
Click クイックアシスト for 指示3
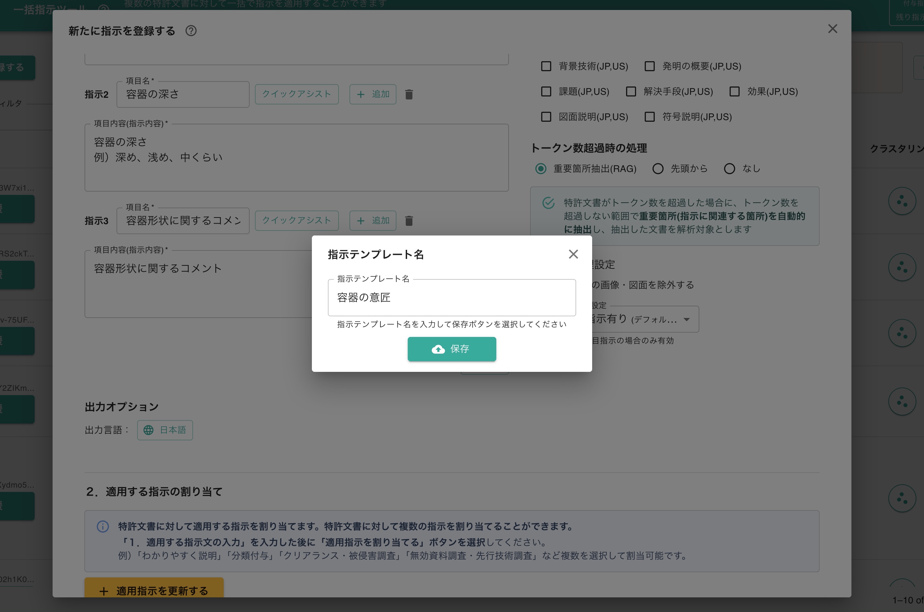[x=297, y=221]
